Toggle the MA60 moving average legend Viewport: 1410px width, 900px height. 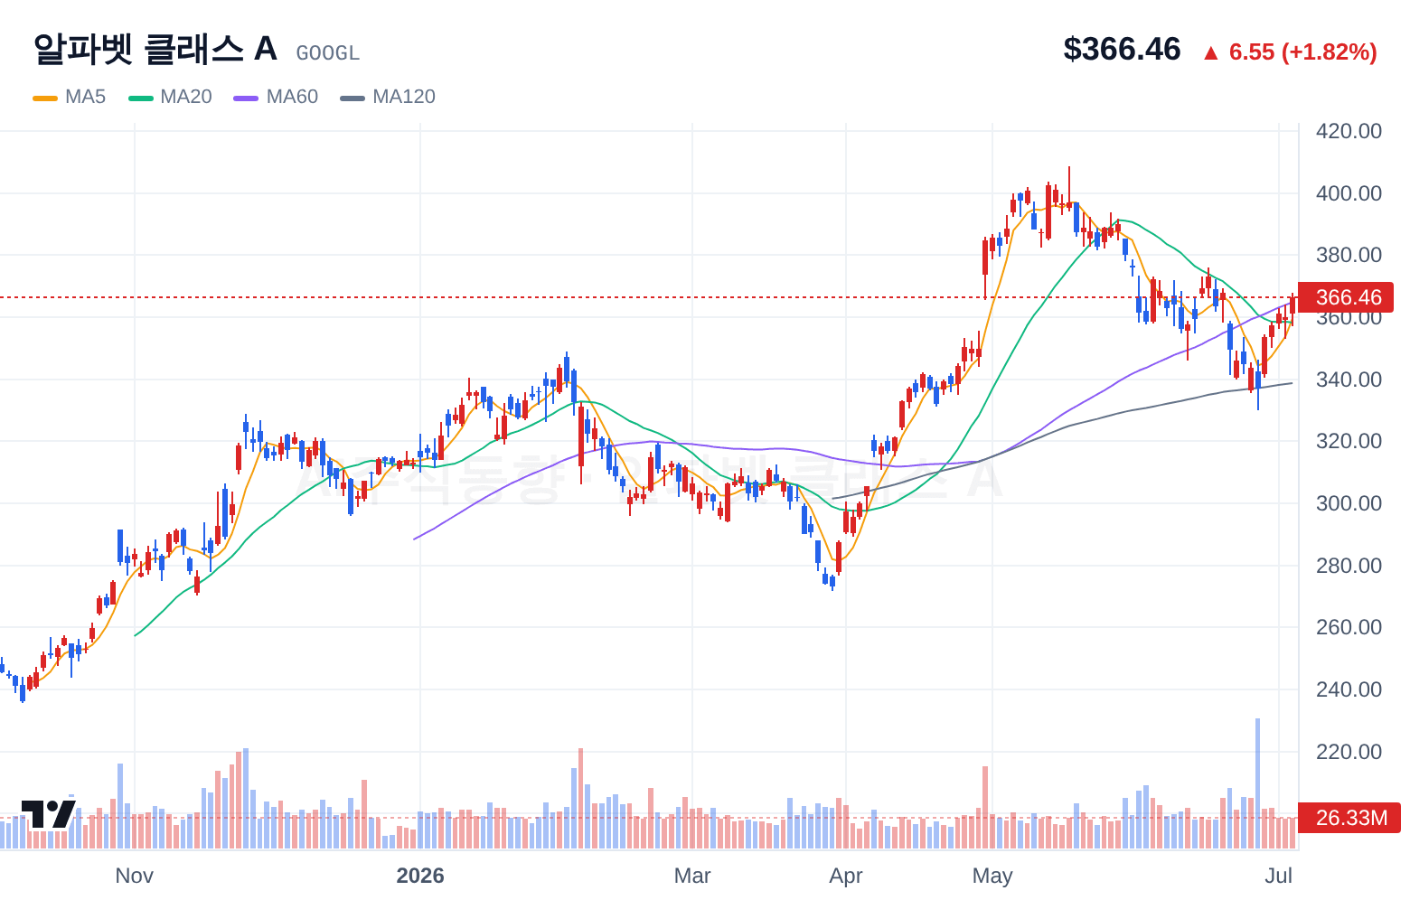276,97
